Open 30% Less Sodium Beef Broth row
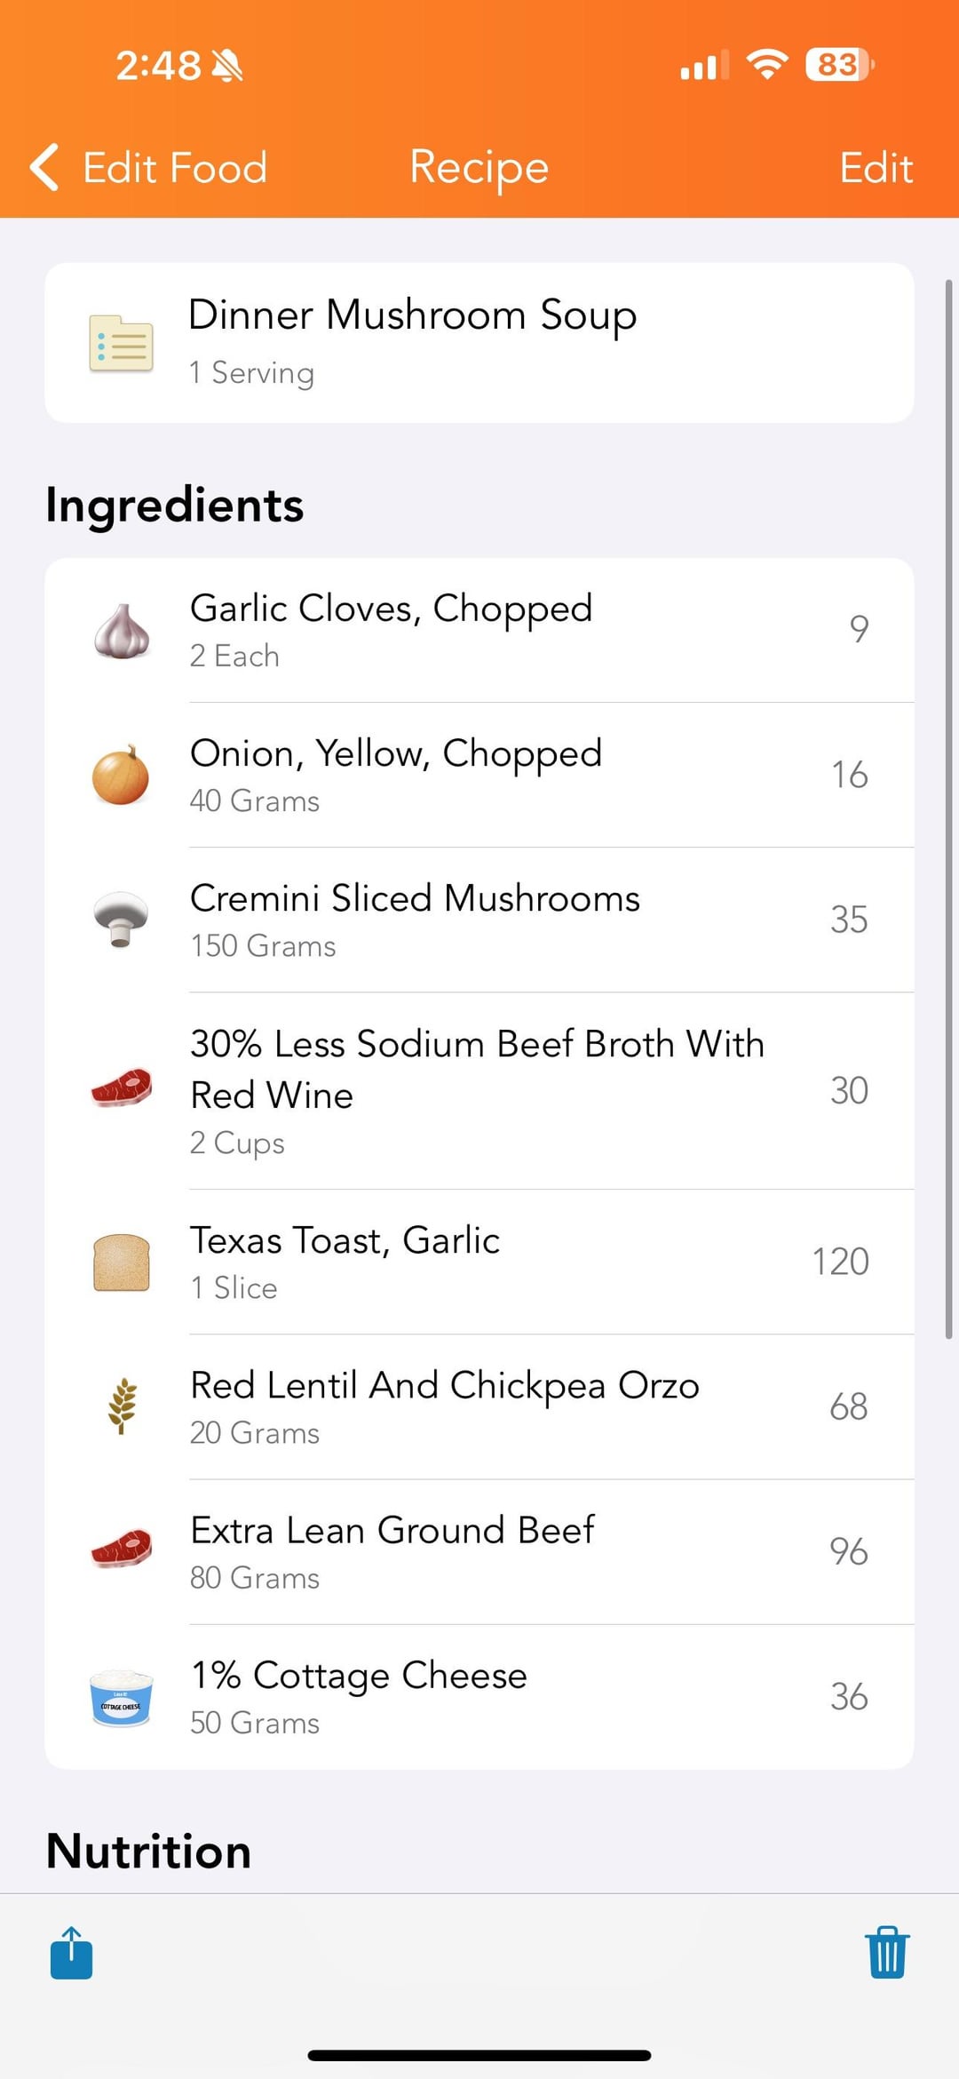 click(x=479, y=1091)
